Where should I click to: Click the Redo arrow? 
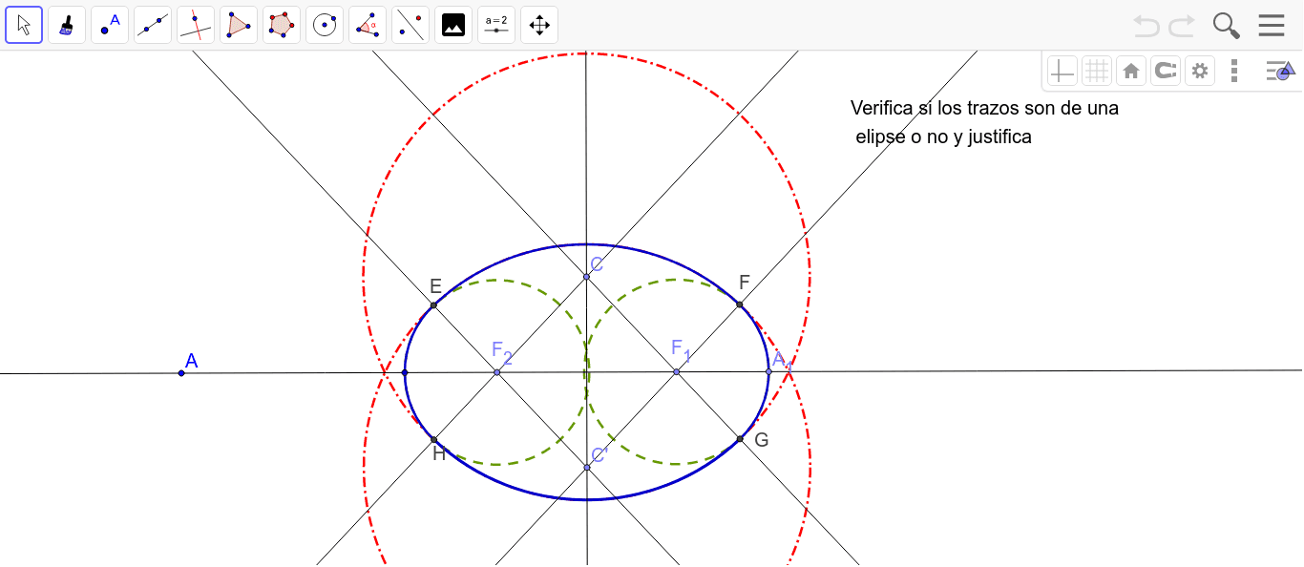click(x=1182, y=26)
